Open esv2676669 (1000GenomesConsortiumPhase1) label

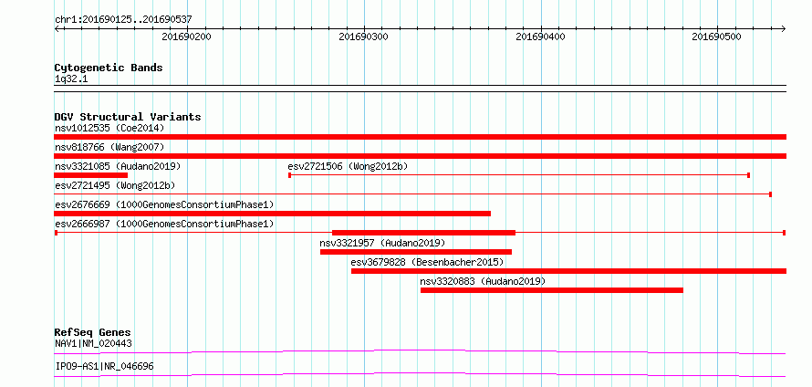pyautogui.click(x=164, y=204)
